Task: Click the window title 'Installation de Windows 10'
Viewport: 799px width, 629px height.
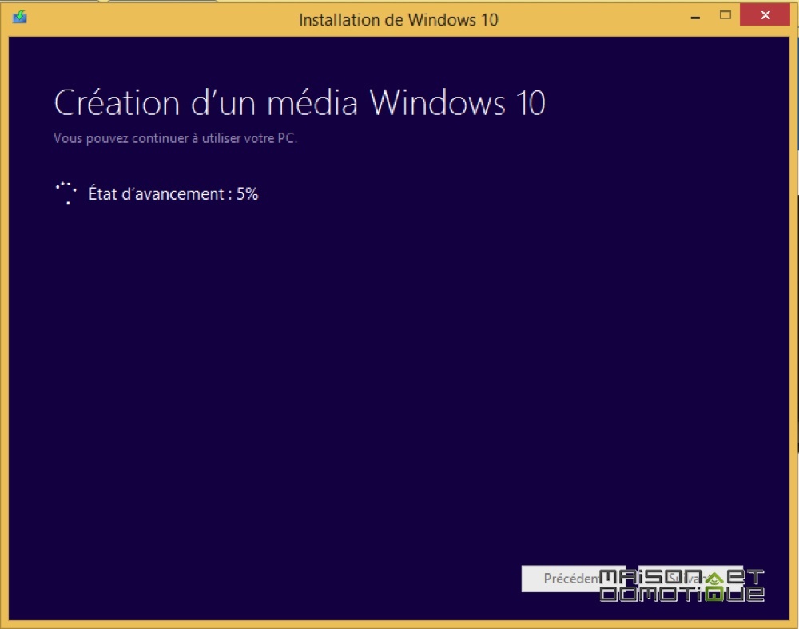Action: (399, 19)
